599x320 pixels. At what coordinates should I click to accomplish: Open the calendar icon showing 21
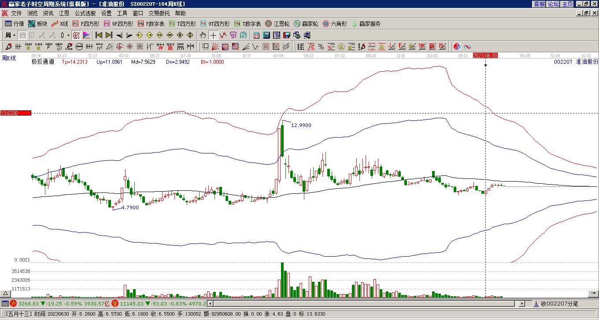click(256, 35)
